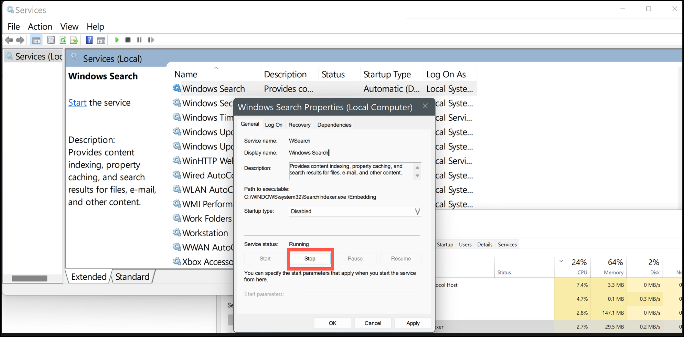Switch to the Recovery tab
This screenshot has height=337, width=684.
pyautogui.click(x=299, y=125)
